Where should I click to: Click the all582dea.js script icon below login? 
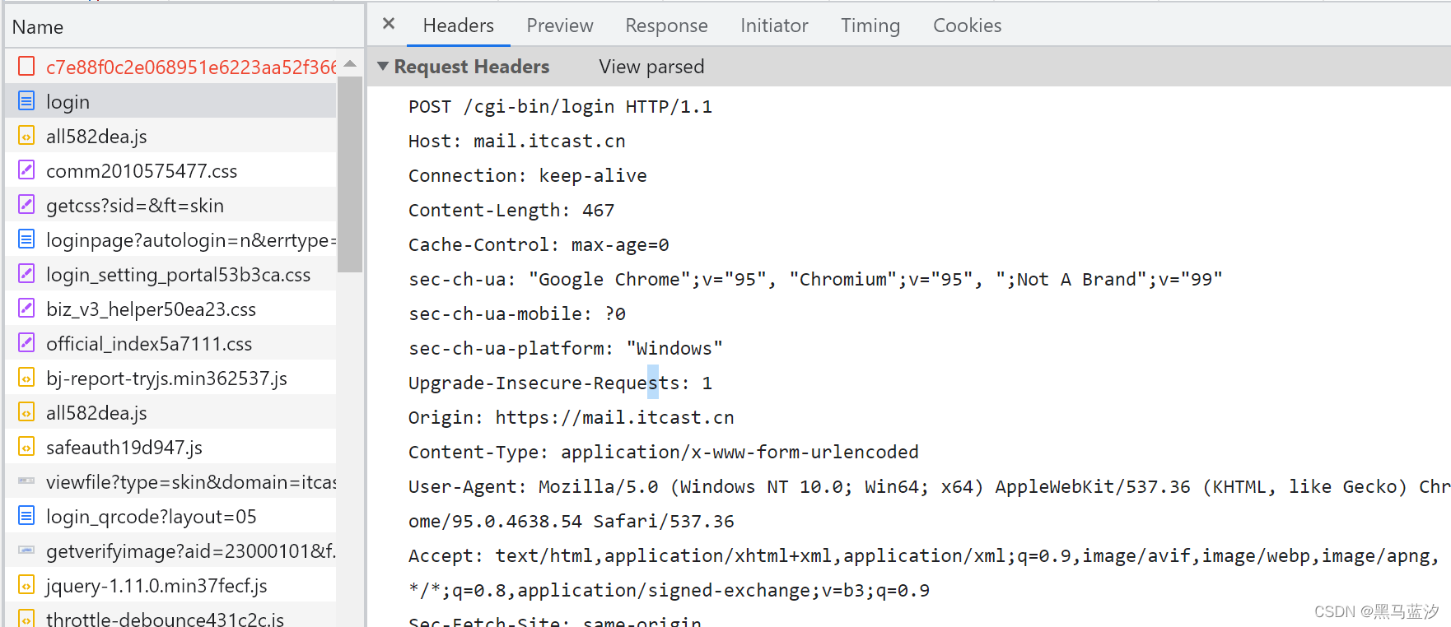[x=26, y=136]
